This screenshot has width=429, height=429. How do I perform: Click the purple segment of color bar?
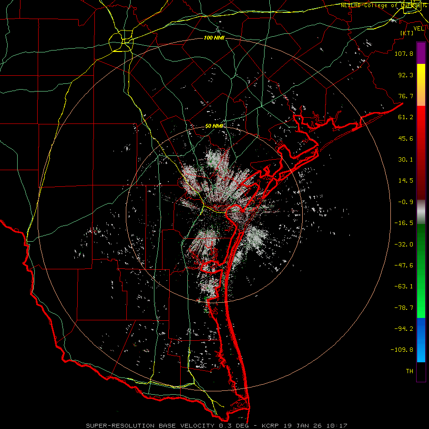coord(421,53)
